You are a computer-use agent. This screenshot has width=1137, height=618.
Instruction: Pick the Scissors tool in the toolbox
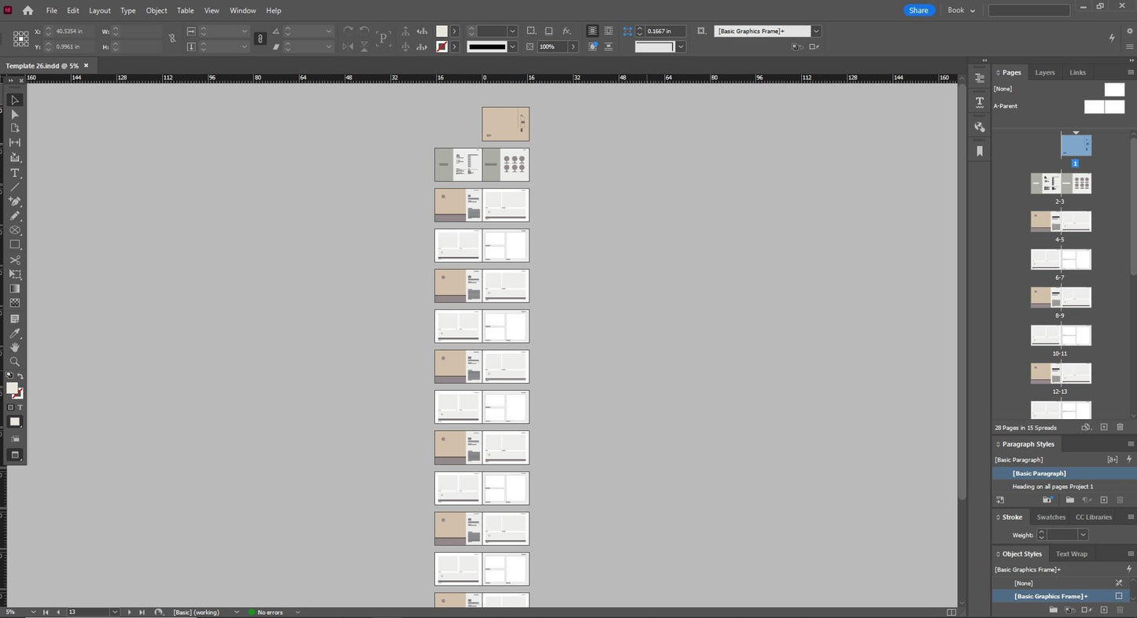pyautogui.click(x=14, y=259)
